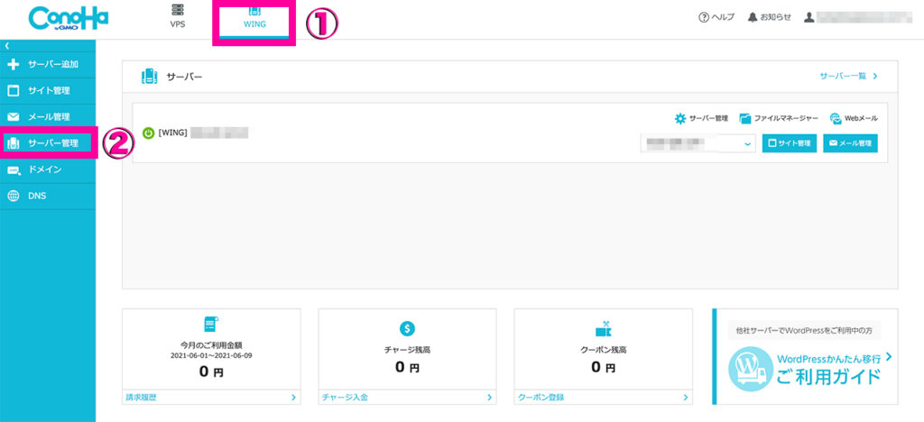Click the server rack icon above VPS
This screenshot has width=924, height=422.
[177, 10]
